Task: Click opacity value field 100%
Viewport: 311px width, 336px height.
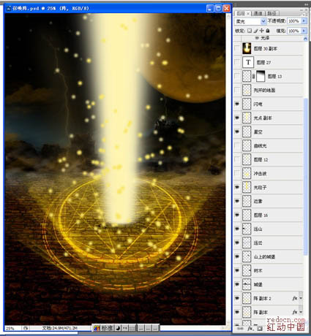Action: point(294,21)
